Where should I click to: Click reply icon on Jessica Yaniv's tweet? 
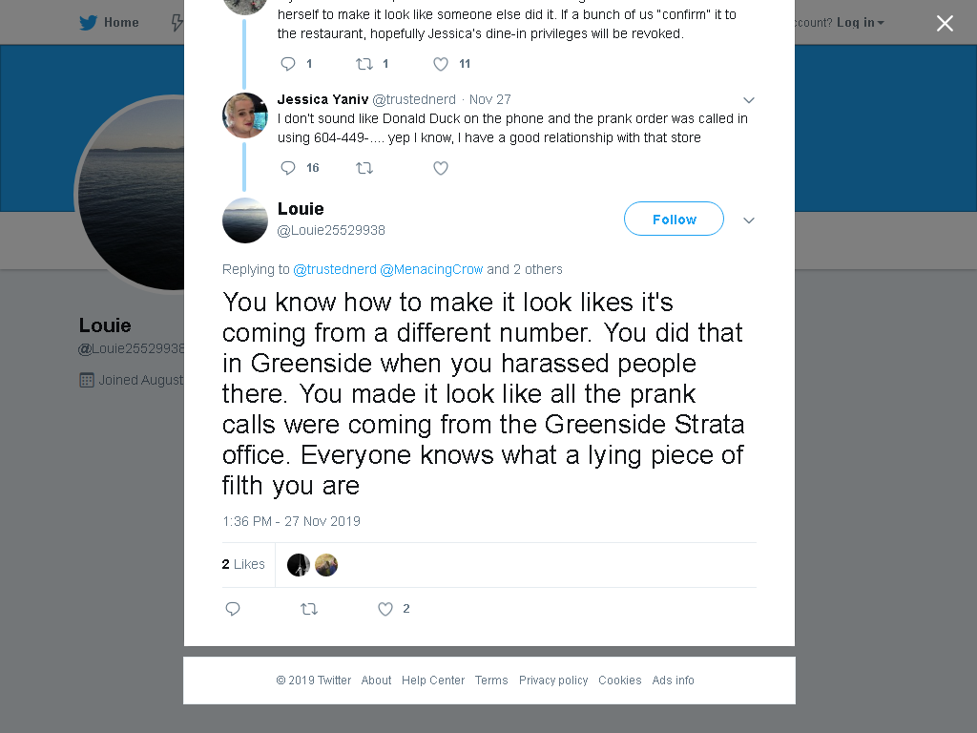[288, 168]
